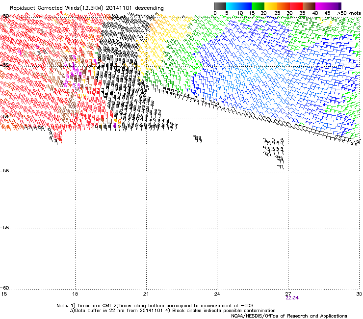Viewport: 363px width, 319px height.
Task: Click the '25' legend scale label
Action: (277, 13)
